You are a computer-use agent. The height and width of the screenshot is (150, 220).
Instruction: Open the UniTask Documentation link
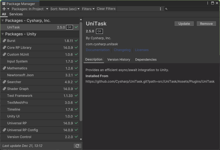click(98, 50)
